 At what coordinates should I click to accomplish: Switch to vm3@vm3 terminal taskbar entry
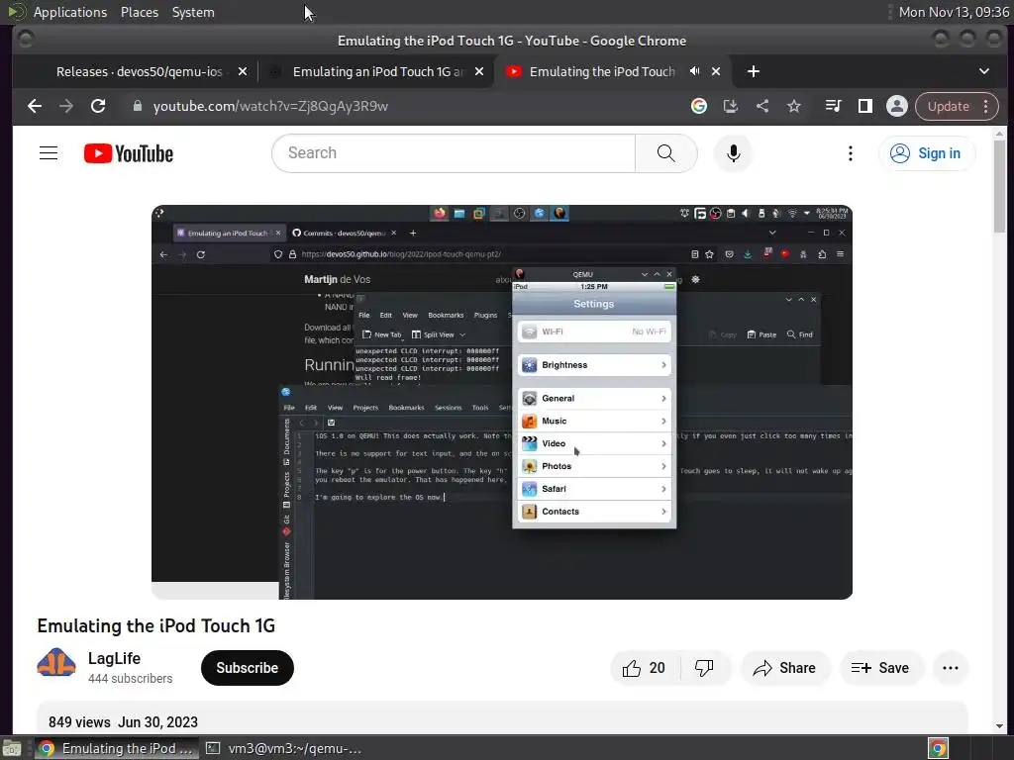pos(284,748)
